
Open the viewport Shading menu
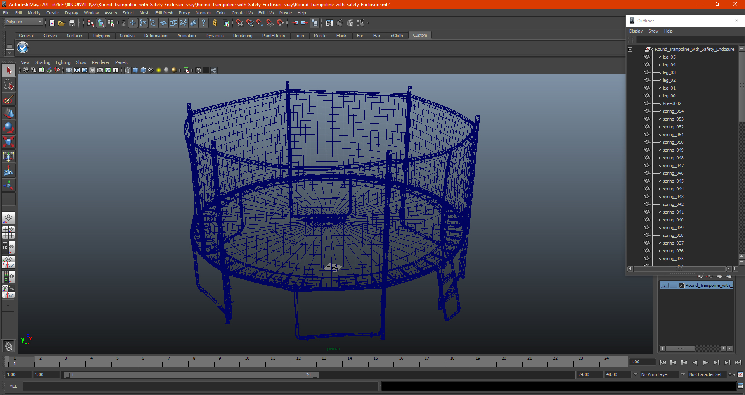coord(43,62)
